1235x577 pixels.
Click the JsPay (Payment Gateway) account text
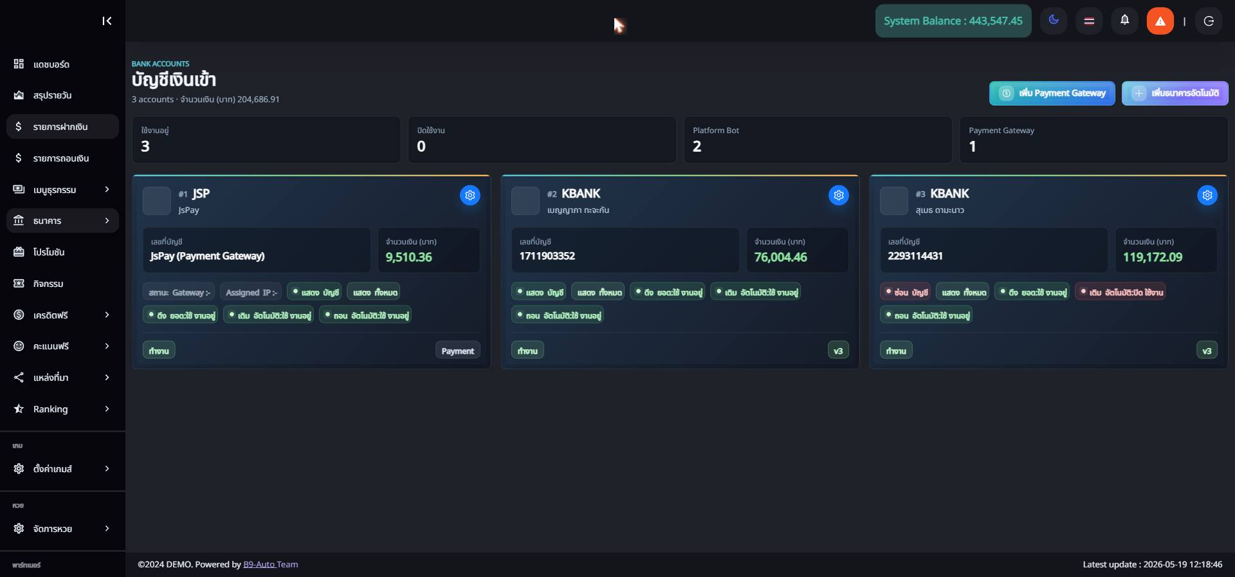(x=208, y=256)
